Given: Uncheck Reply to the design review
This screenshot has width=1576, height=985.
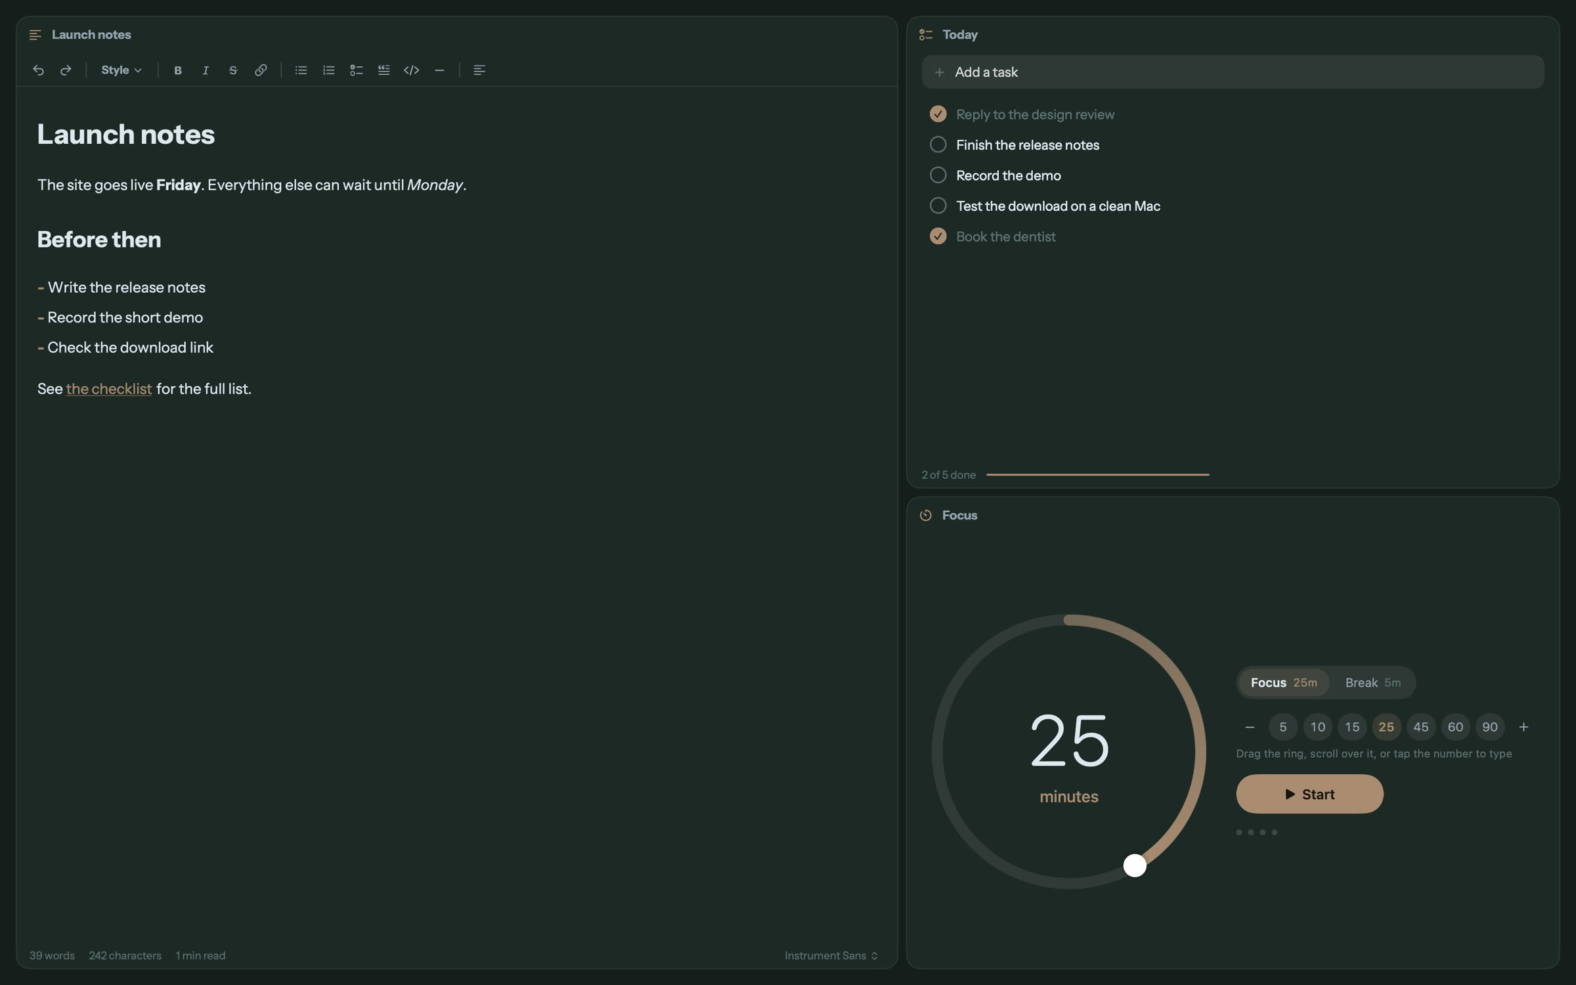Looking at the screenshot, I should tap(938, 114).
